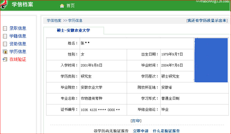Click the 毕结业结论 value 毕业
231x134 pixels.
(165, 110)
